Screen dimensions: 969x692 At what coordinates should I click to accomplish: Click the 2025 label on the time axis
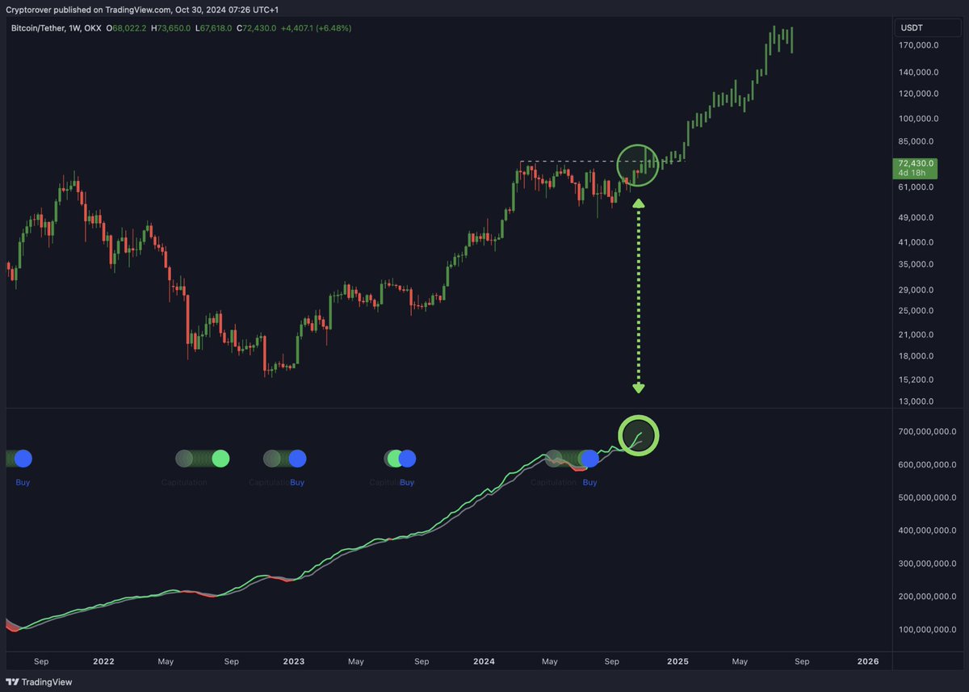pos(677,661)
